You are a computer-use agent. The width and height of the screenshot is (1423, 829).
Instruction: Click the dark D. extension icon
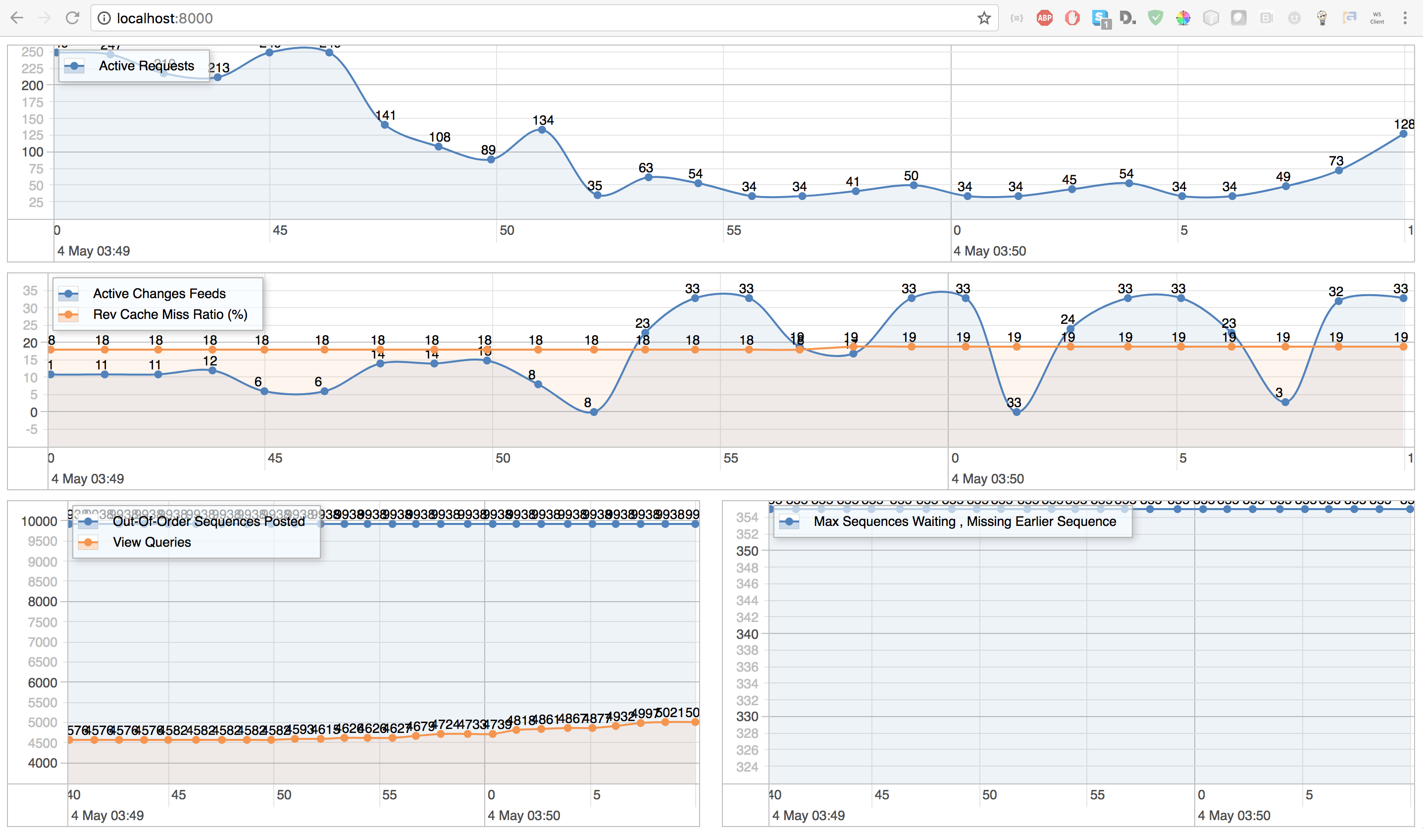(1127, 18)
